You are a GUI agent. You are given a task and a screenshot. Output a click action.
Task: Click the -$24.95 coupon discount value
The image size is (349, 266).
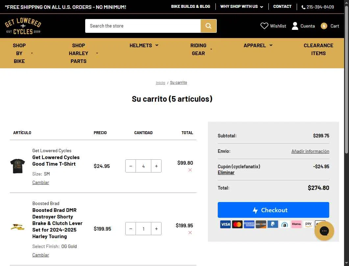[321, 167]
